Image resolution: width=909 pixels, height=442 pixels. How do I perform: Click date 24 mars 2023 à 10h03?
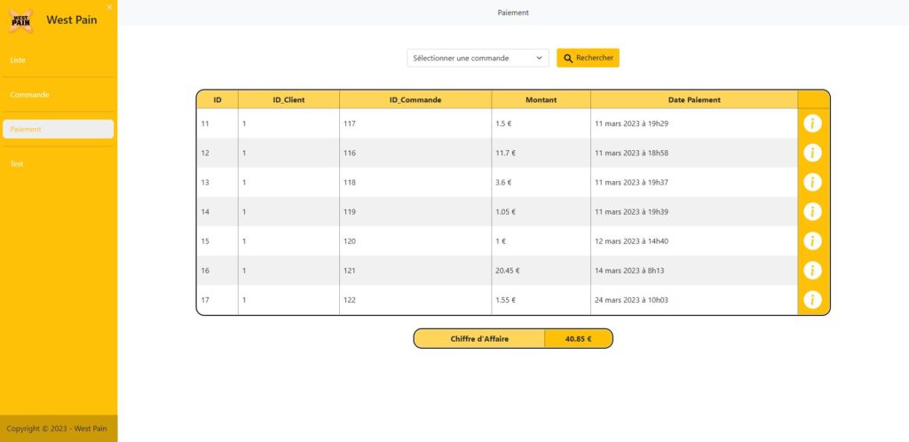click(x=631, y=299)
